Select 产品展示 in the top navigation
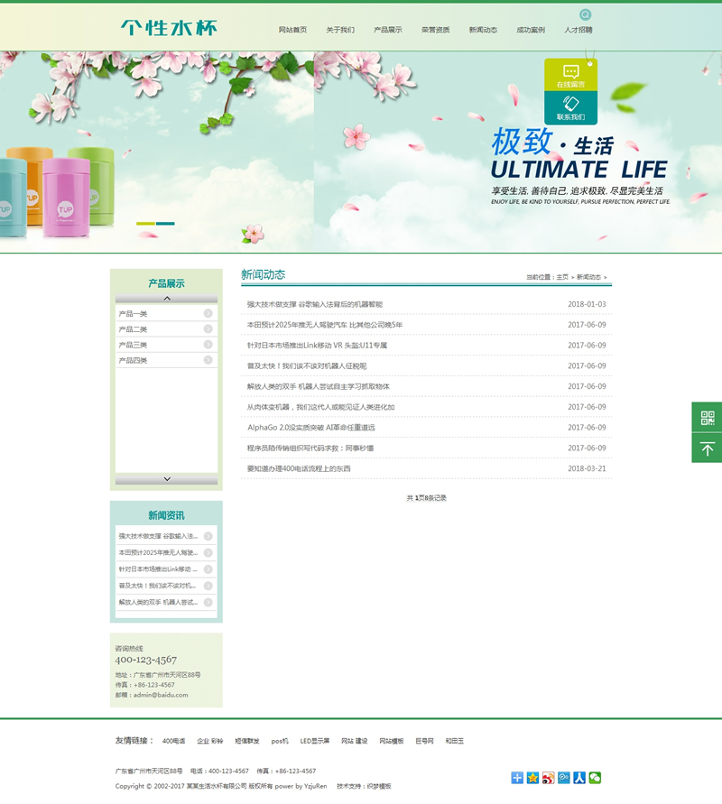722x804 pixels. (x=388, y=30)
